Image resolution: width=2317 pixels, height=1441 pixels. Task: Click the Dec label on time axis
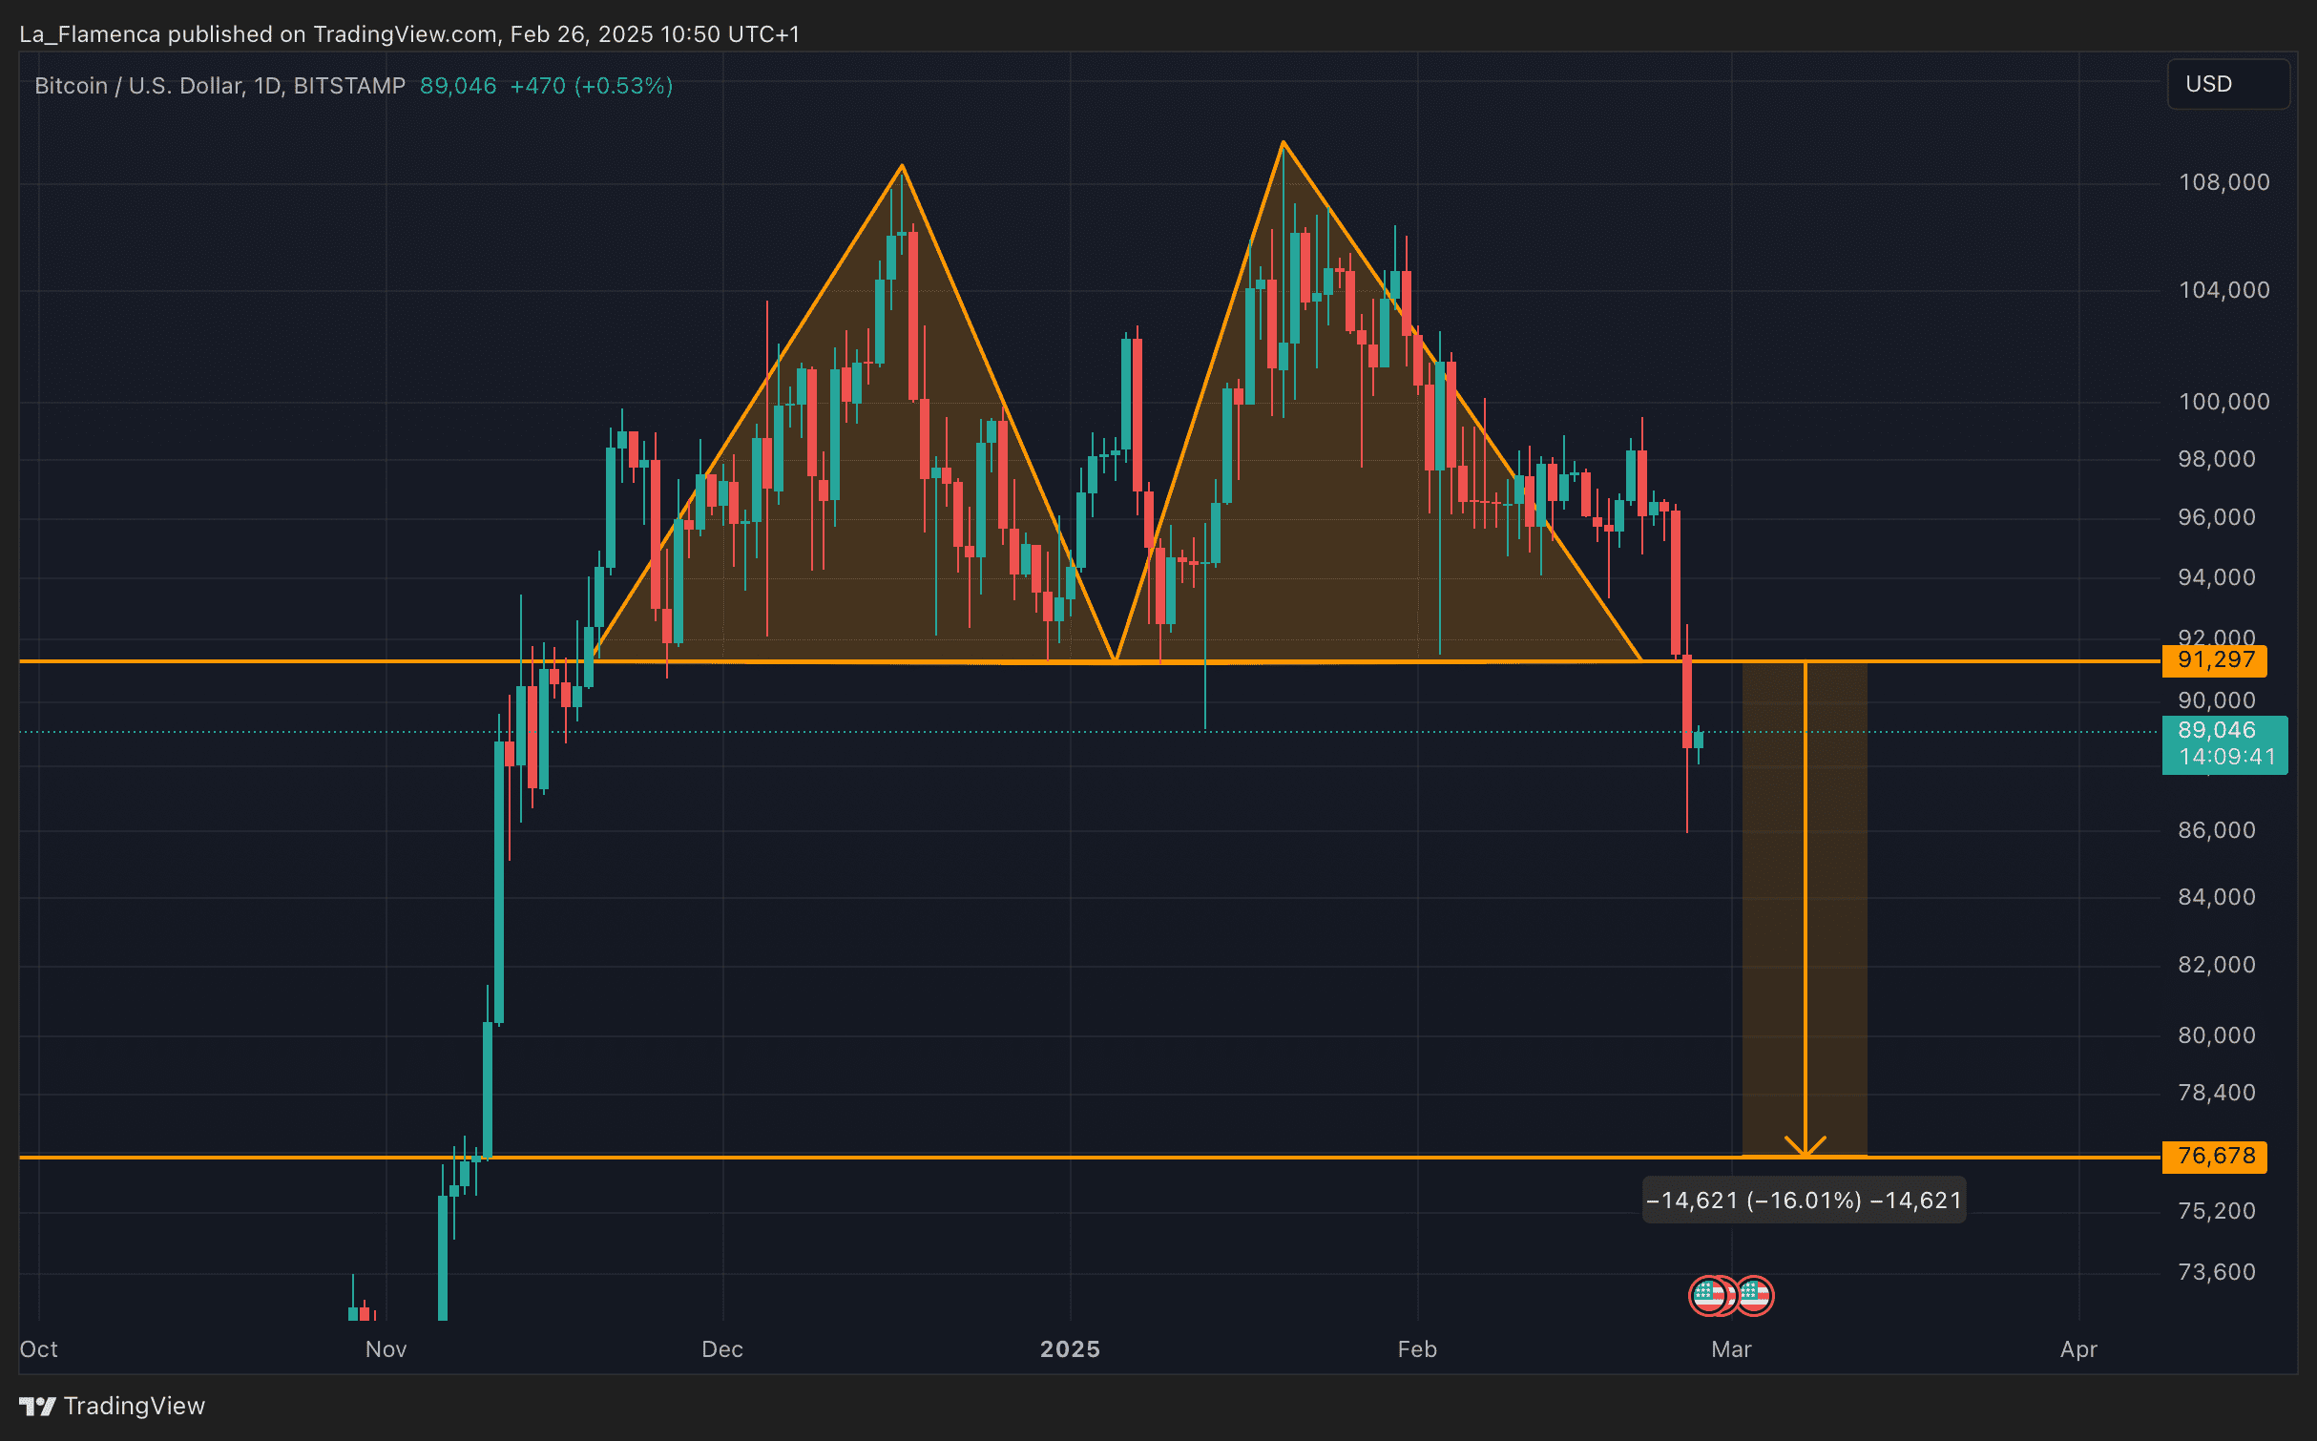[x=722, y=1349]
